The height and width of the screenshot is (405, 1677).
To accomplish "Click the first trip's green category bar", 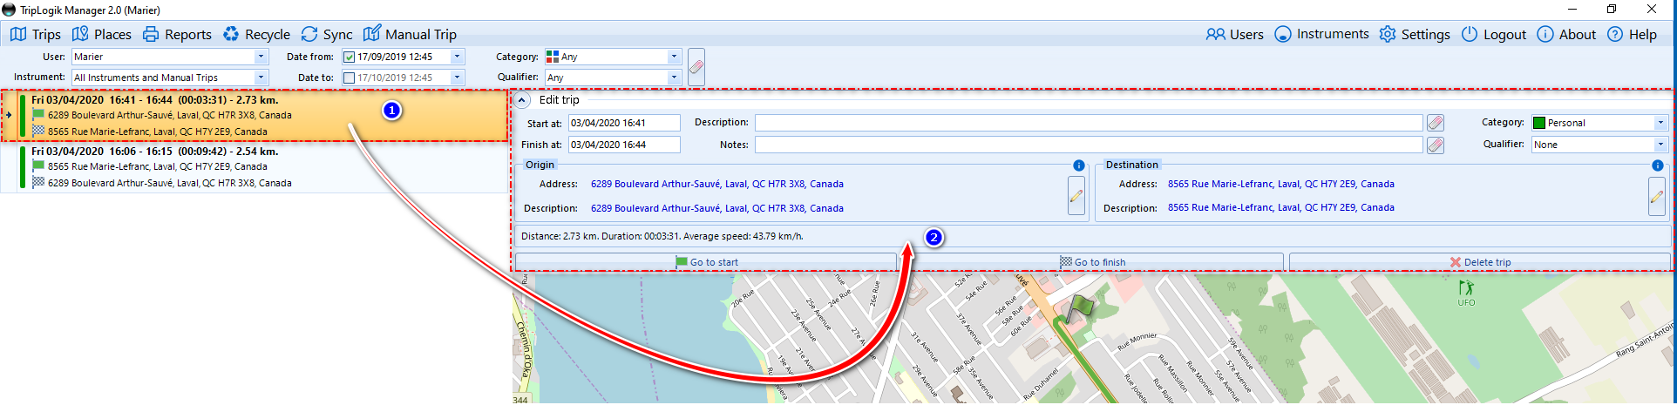I will click(23, 115).
